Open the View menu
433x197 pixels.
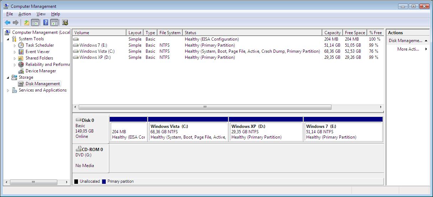[41, 14]
